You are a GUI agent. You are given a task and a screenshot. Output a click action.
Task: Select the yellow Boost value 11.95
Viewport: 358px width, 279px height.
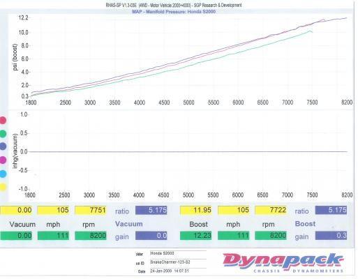(x=196, y=210)
